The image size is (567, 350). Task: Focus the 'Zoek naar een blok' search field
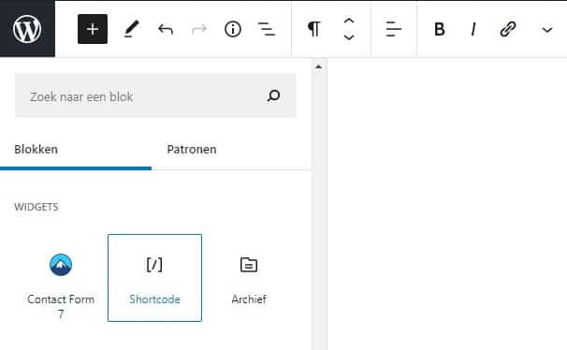click(x=155, y=96)
